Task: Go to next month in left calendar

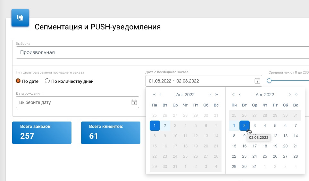Action: pyautogui.click(x=210, y=94)
